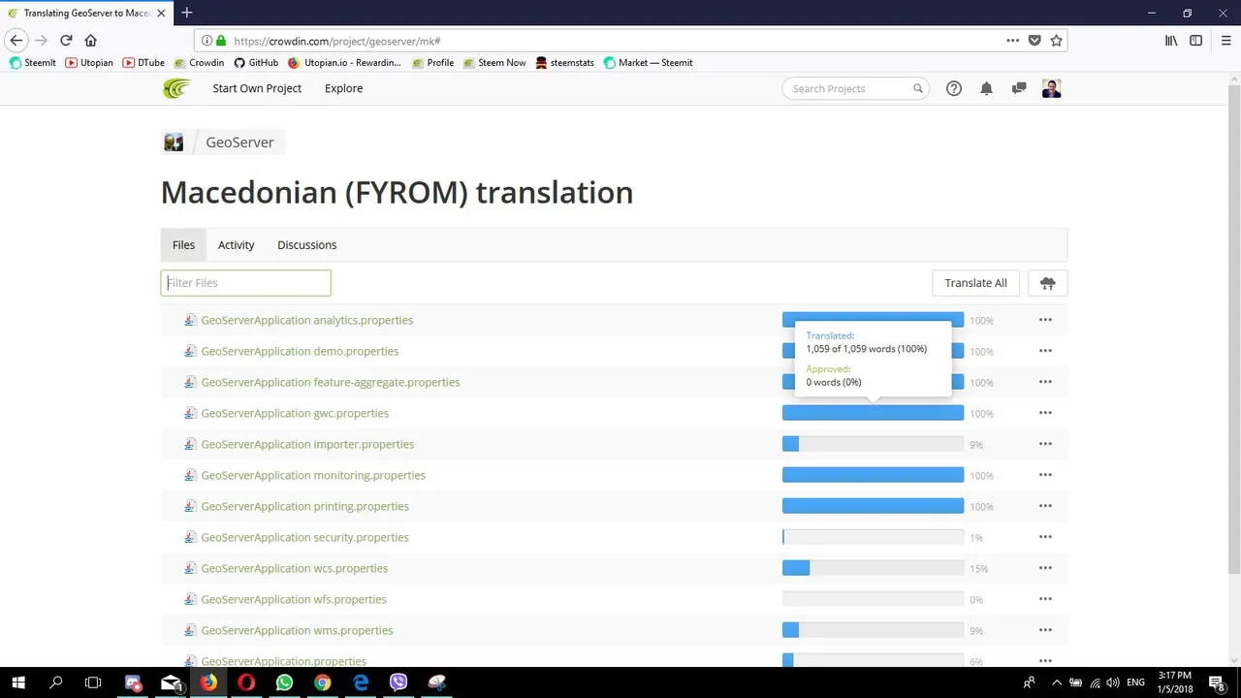Open Start Own Project menu item
1241x698 pixels.
click(257, 88)
